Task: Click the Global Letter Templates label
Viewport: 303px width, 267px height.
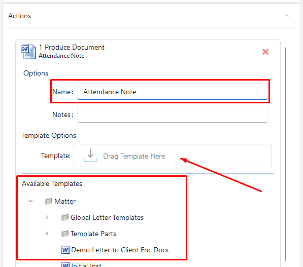Action: [x=107, y=217]
